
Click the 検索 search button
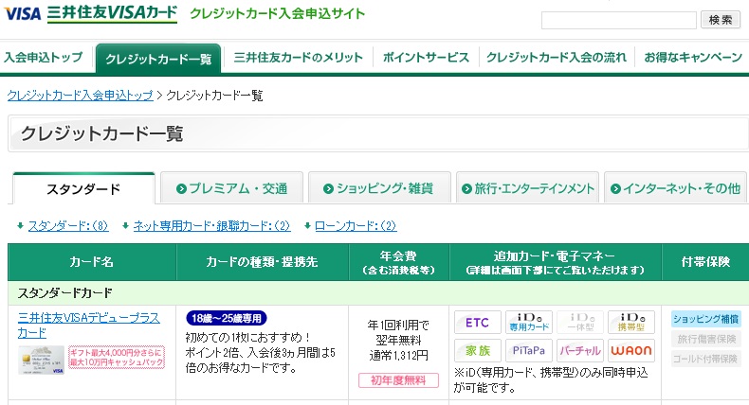coord(721,20)
